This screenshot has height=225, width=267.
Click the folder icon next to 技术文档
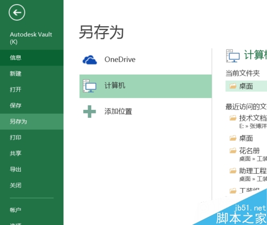point(233,118)
